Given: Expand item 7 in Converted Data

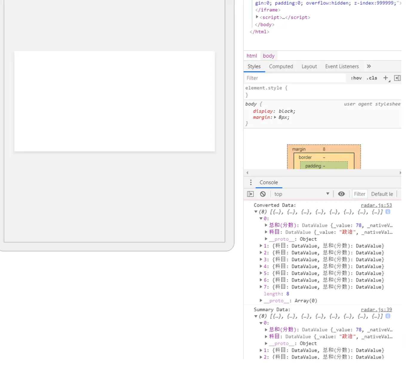Looking at the screenshot, I should pyautogui.click(x=261, y=287).
